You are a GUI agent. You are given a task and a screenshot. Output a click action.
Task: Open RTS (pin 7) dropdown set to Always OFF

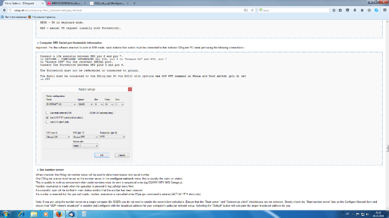click(x=86, y=137)
